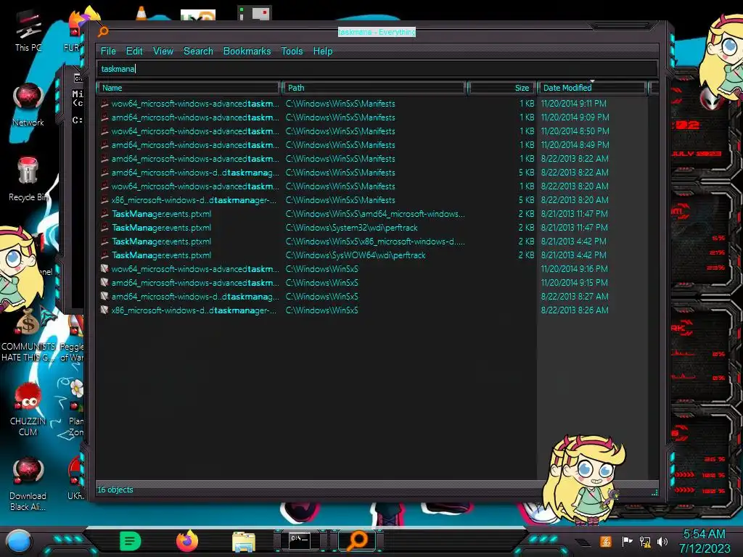Select the This PC desktop icon
This screenshot has width=743, height=557.
[x=28, y=31]
